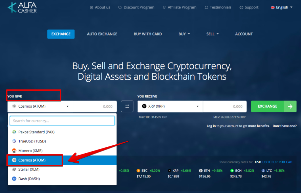
Task: Open the About us page
Action: click(100, 7)
